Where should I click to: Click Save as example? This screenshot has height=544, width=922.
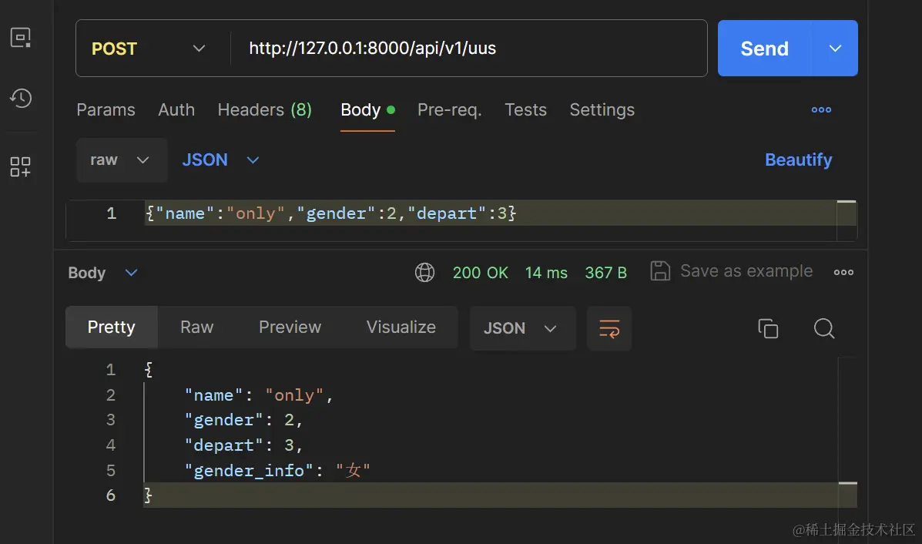point(746,271)
